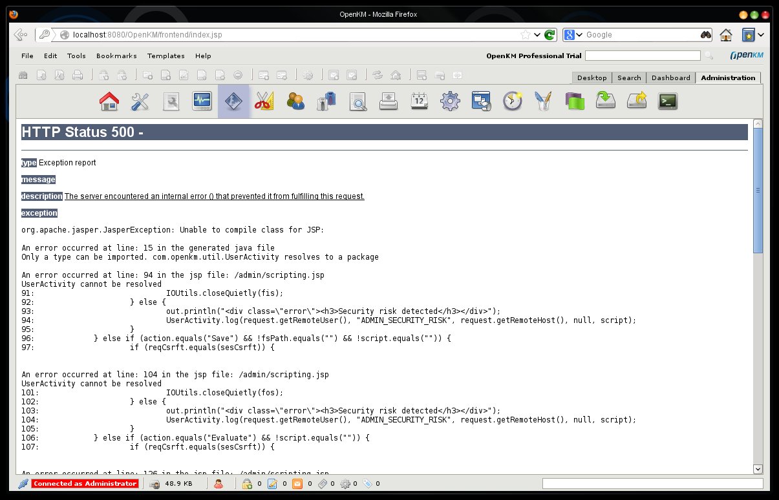779x500 pixels.
Task: Click the binoculars find icon in toolbar
Action: tap(706, 35)
